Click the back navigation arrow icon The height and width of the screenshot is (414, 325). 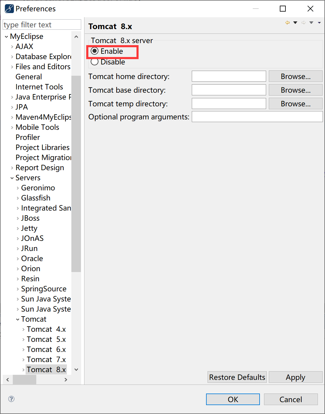[x=288, y=23]
